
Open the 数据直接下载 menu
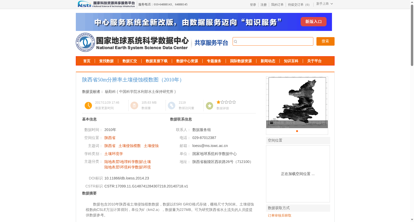pos(157,61)
